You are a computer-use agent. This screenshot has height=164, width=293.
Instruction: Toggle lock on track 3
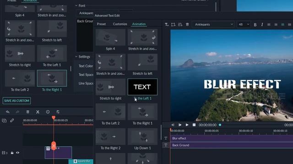click(x=12, y=153)
